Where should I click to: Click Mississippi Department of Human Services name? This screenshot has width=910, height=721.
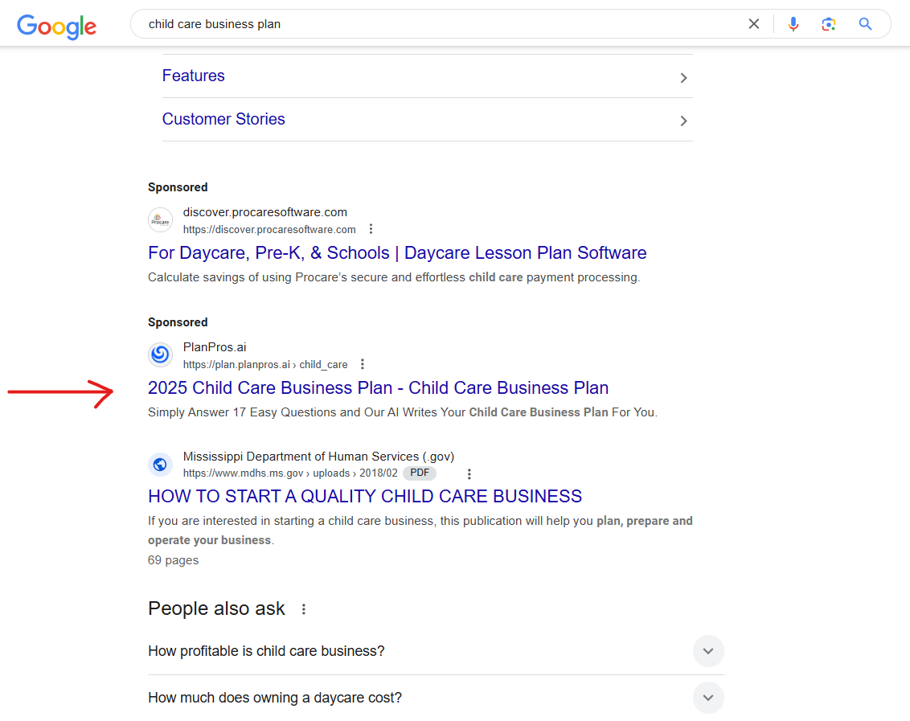point(318,457)
